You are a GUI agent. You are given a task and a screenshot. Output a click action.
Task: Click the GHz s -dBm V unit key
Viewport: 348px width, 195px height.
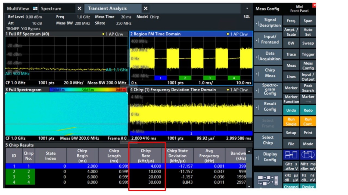291,166
